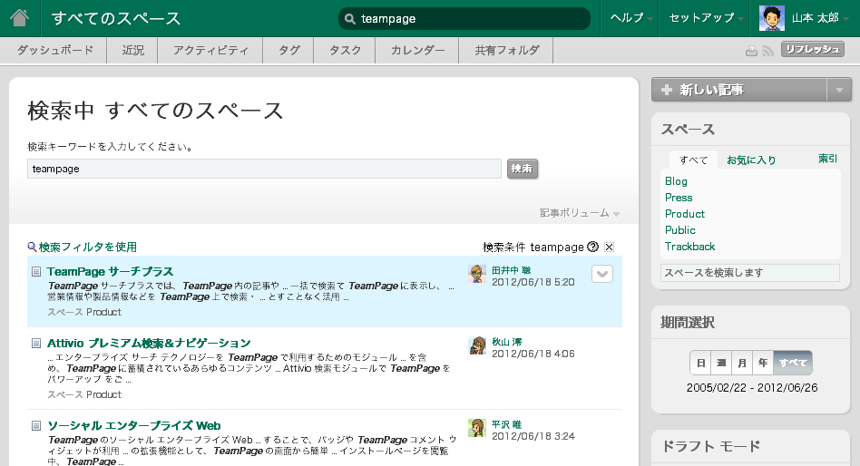Image resolution: width=860 pixels, height=466 pixels.
Task: Click document icon beside TeamPage サーチプラス
Action: pyautogui.click(x=36, y=271)
